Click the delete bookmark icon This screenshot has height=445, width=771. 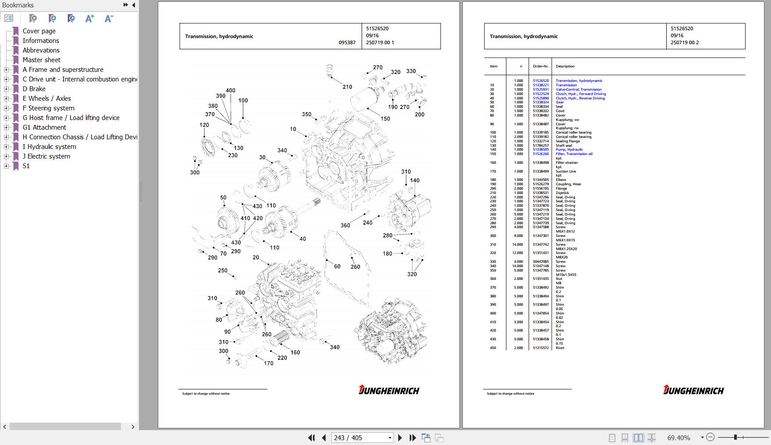[x=33, y=18]
